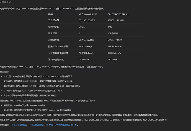Screen dimensions: 191x131
Task: Select the '30题通用集' row label
Action: click(x=54, y=40)
